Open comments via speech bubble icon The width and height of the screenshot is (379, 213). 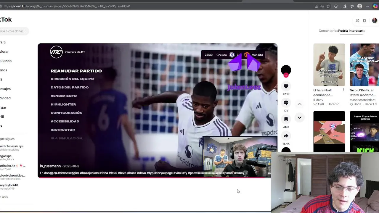tap(286, 103)
